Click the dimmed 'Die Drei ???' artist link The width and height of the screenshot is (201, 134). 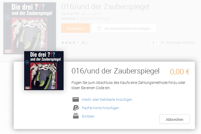(70, 14)
